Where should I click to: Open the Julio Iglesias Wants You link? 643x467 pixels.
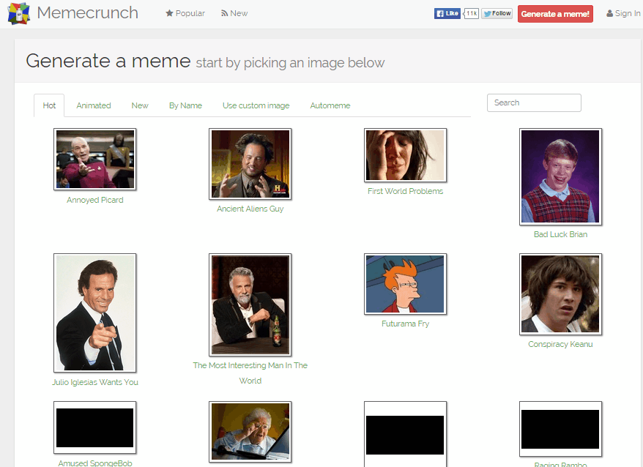click(x=94, y=382)
